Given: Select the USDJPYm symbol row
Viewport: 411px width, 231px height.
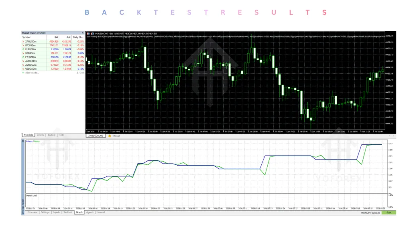Looking at the screenshot, I should tap(53, 53).
